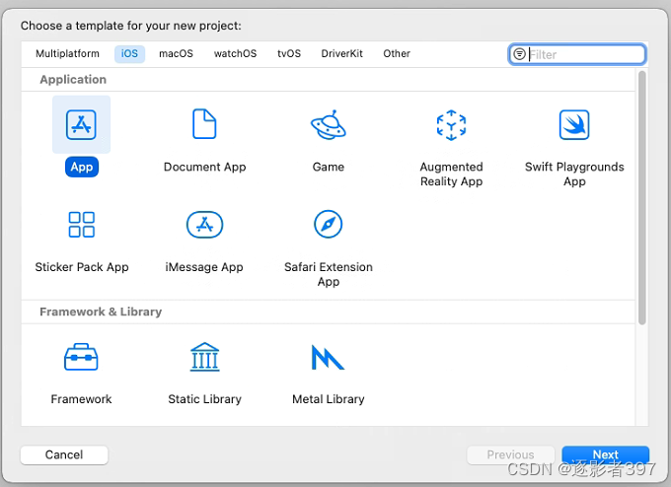Click the highlighted App label
This screenshot has width=671, height=487.
point(82,167)
